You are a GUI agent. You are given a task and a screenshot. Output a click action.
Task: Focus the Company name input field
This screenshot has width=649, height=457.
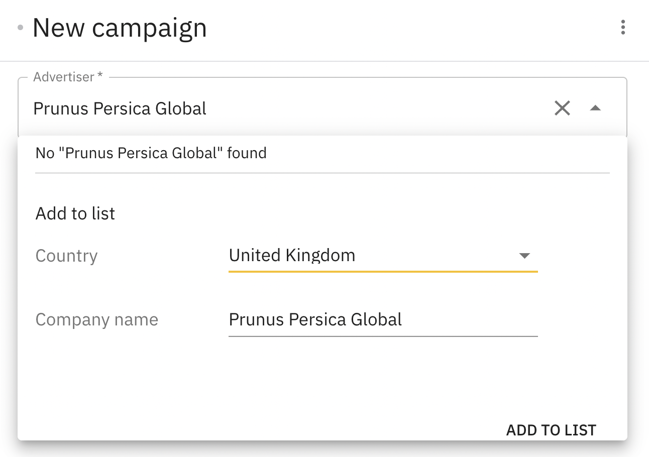click(x=382, y=320)
